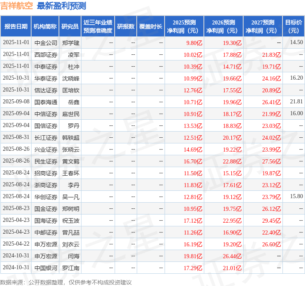Select the 华创证券 institution cell
This screenshot has width=305, height=286.
pyautogui.click(x=46, y=197)
